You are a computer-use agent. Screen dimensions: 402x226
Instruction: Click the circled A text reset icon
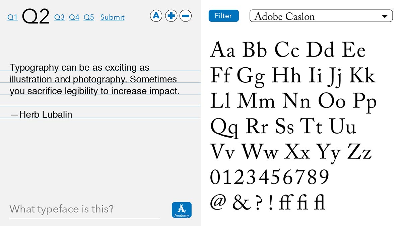156,16
